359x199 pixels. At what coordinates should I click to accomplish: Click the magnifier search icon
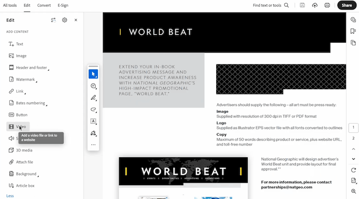coord(286,5)
